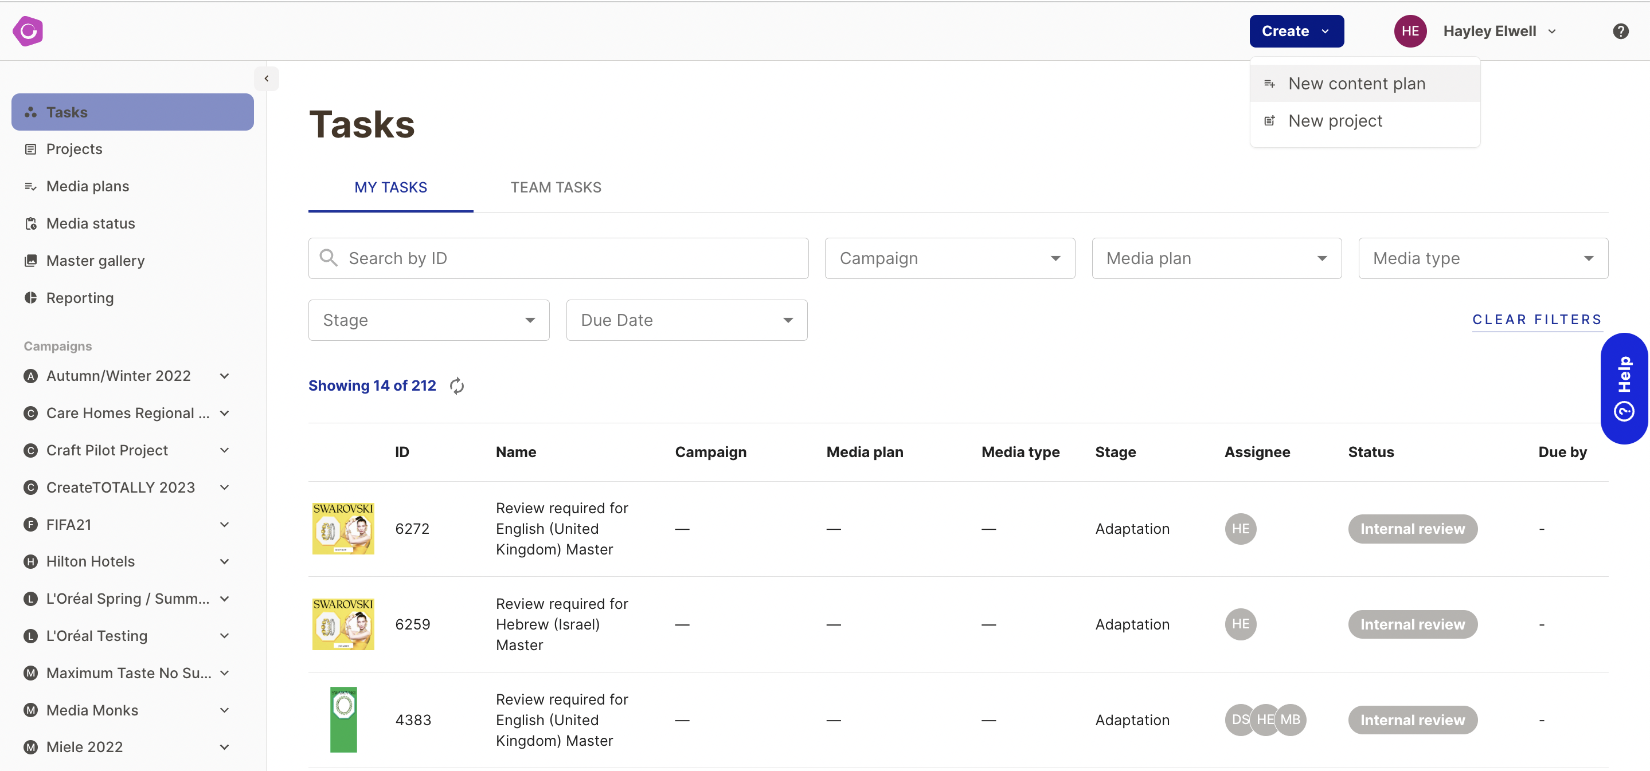Screen dimensions: 1650x771
Task: Collapse the sidebar with the chevron button
Action: click(267, 78)
